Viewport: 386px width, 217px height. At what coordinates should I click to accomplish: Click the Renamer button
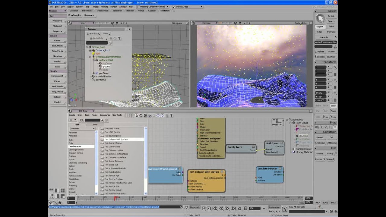[89, 15]
